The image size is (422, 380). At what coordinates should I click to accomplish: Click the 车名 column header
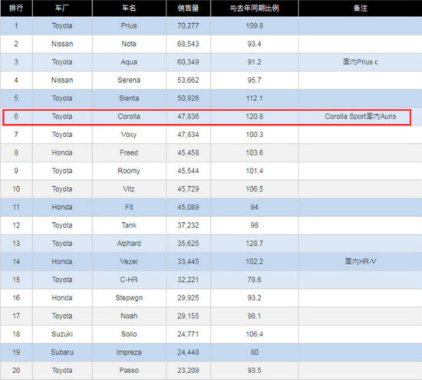pyautogui.click(x=129, y=8)
